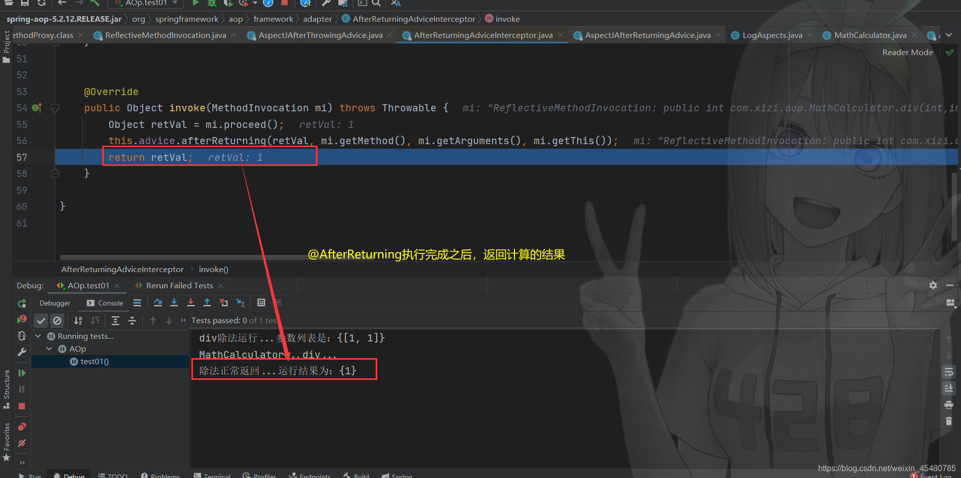Fold invoke method at line 54
Viewport: 961px width, 478px height.
click(x=55, y=108)
